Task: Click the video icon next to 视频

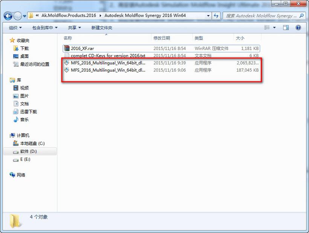Action: (x=16, y=88)
